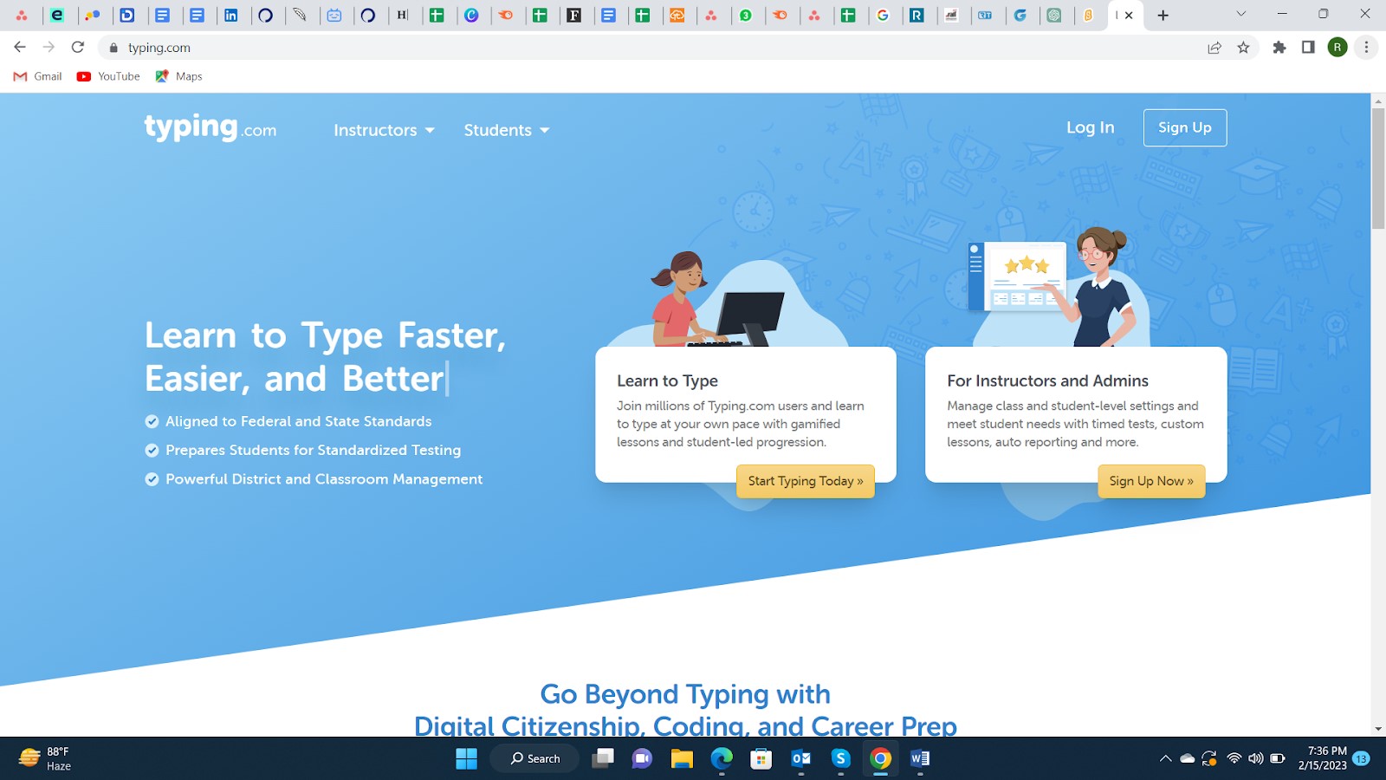Open the browser Extensions puzzle icon
This screenshot has height=780, width=1386.
point(1279,48)
